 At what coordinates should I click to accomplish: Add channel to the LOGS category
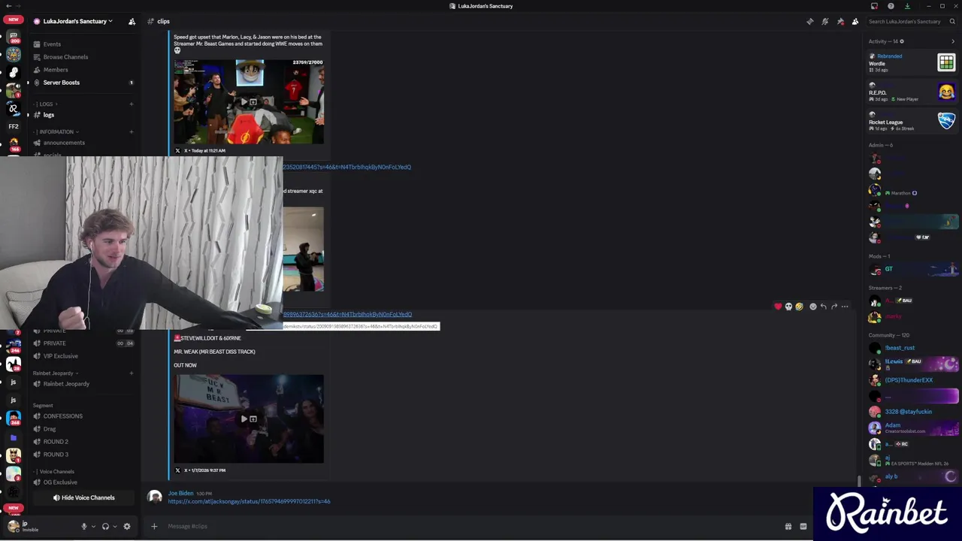(132, 104)
